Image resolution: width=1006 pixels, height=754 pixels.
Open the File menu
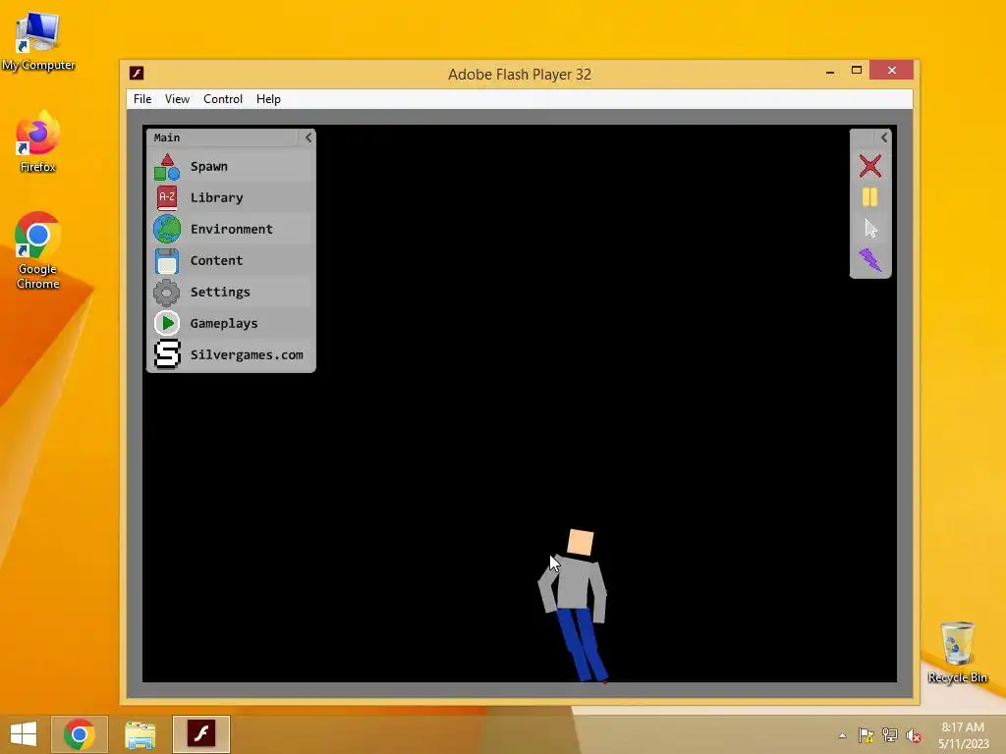(142, 99)
